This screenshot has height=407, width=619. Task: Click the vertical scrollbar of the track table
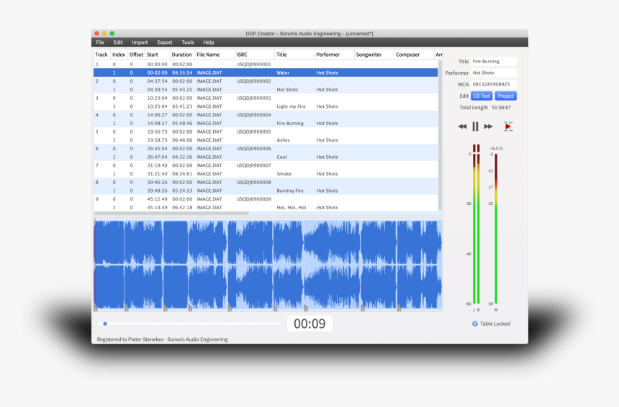440,135
